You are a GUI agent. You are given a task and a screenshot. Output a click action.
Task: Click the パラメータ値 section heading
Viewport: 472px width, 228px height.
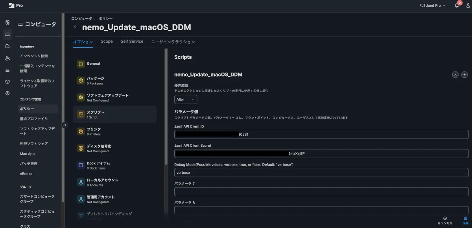pos(186,112)
